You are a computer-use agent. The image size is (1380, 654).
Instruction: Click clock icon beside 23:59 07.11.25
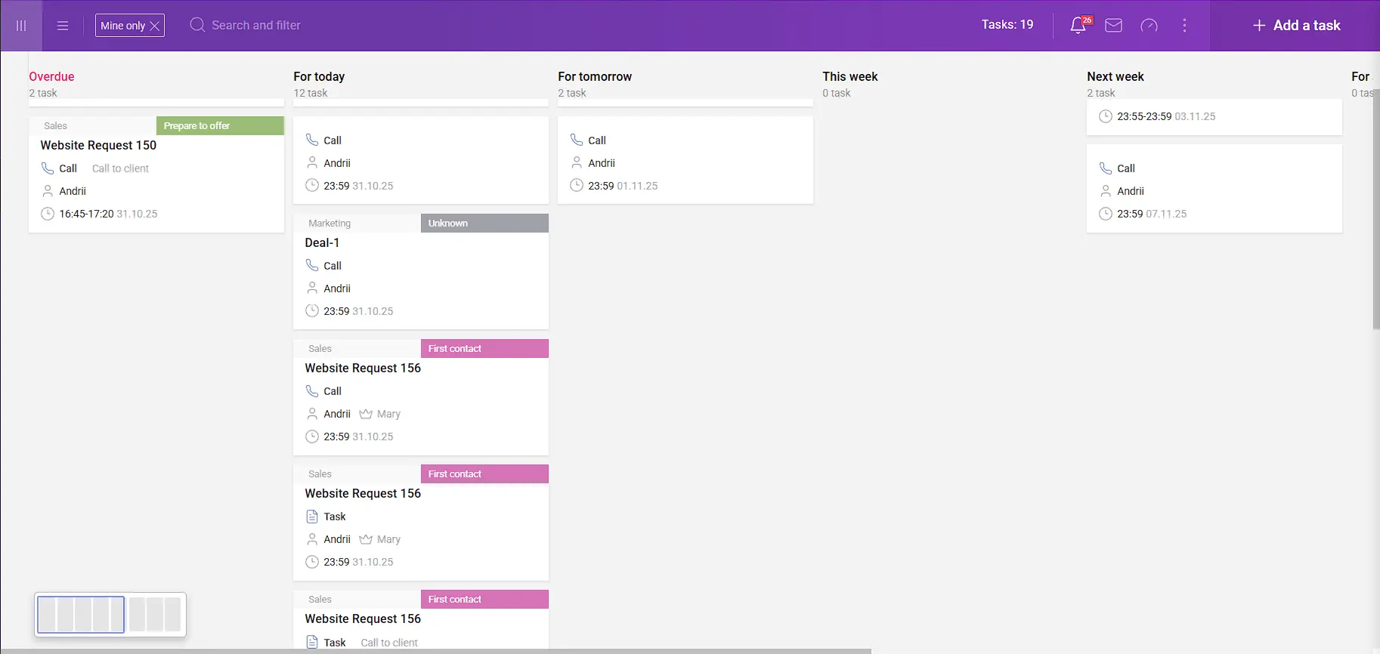[1106, 214]
